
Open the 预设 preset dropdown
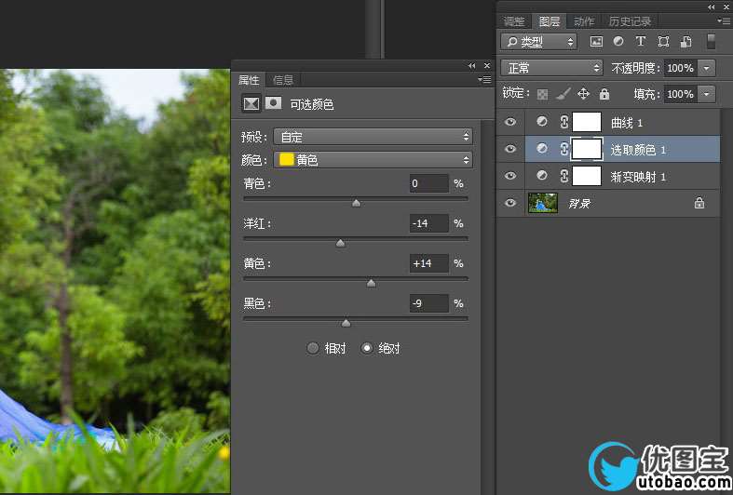point(373,137)
